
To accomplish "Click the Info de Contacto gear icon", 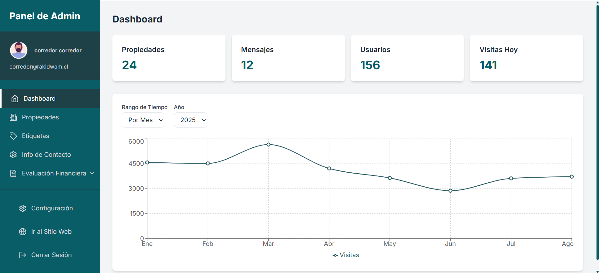I will pyautogui.click(x=13, y=155).
